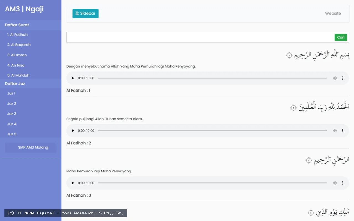354x221 pixels.
Task: Seek in the Al Fatihah : 2 audio progress bar
Action: pyautogui.click(x=212, y=131)
